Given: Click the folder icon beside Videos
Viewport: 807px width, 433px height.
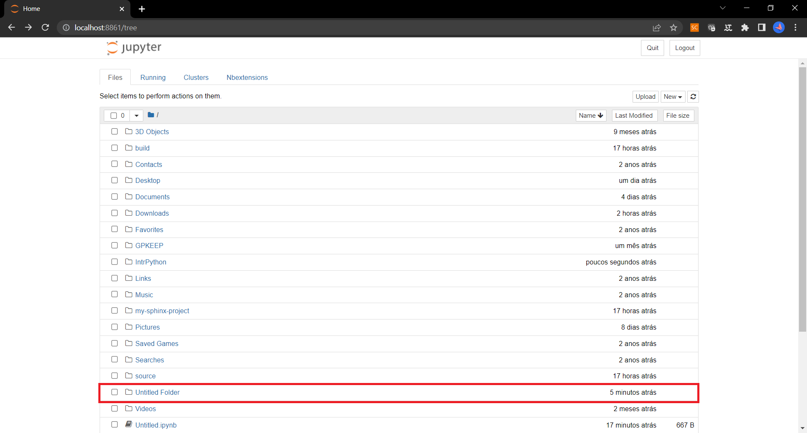Looking at the screenshot, I should pos(129,409).
